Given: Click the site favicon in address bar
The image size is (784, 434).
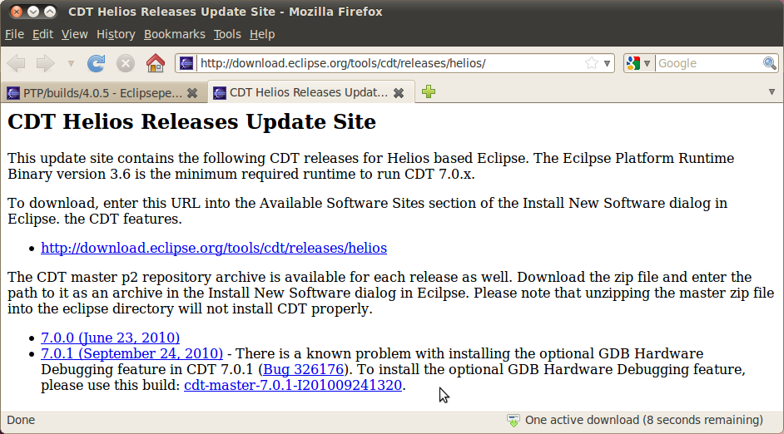Looking at the screenshot, I should pos(186,63).
